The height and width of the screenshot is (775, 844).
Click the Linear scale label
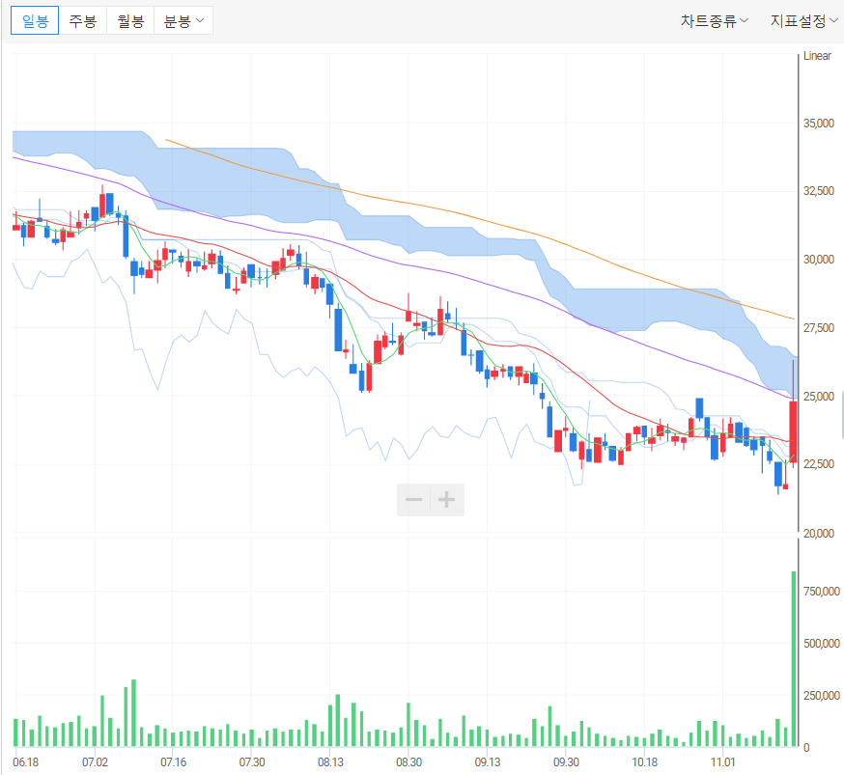pyautogui.click(x=817, y=56)
